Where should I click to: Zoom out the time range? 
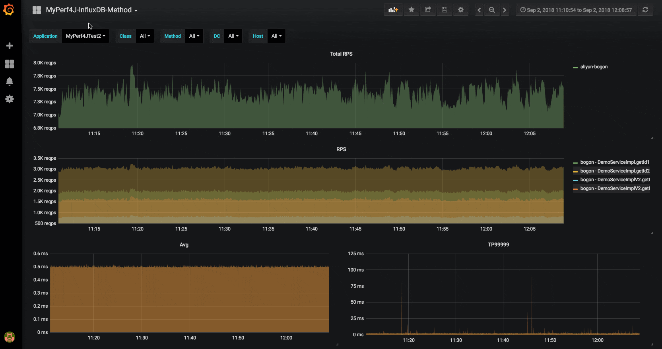pyautogui.click(x=492, y=10)
